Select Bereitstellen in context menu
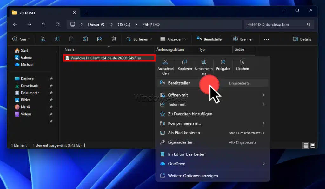The width and height of the screenshot is (325, 189). point(213,83)
